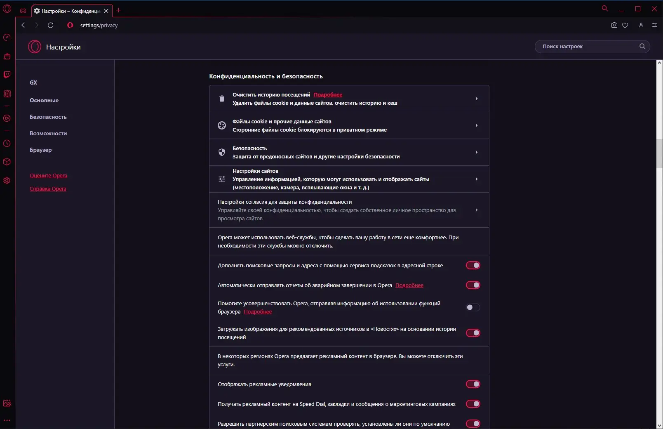Expand the Безопасность row arrow in main panel
The height and width of the screenshot is (429, 663).
477,152
